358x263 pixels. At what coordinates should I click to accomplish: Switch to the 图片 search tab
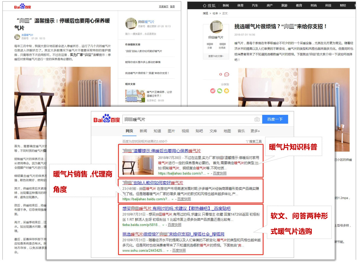coord(171,131)
